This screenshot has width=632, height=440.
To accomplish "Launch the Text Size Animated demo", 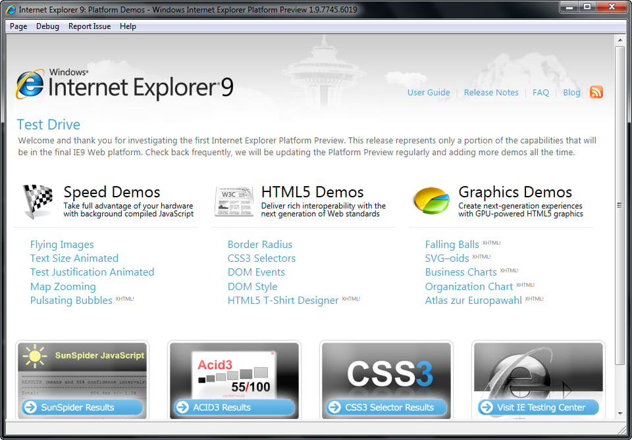I will tap(74, 258).
